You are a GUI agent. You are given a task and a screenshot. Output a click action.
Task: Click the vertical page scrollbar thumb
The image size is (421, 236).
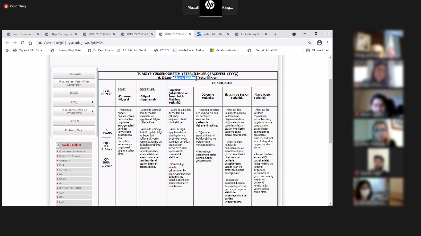click(331, 111)
